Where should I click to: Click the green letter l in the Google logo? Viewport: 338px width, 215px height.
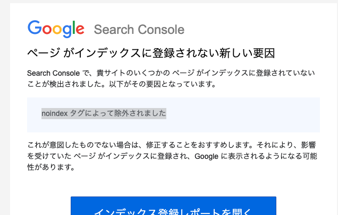74,28
